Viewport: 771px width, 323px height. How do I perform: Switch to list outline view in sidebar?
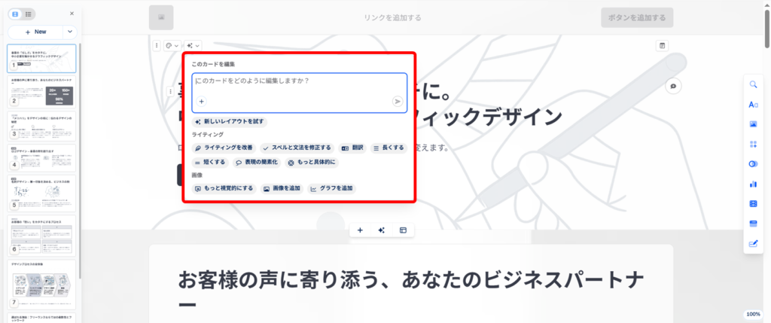[x=28, y=14]
